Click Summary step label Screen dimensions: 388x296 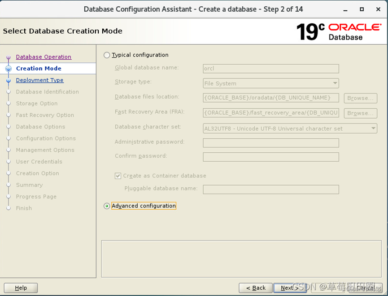coord(29,185)
